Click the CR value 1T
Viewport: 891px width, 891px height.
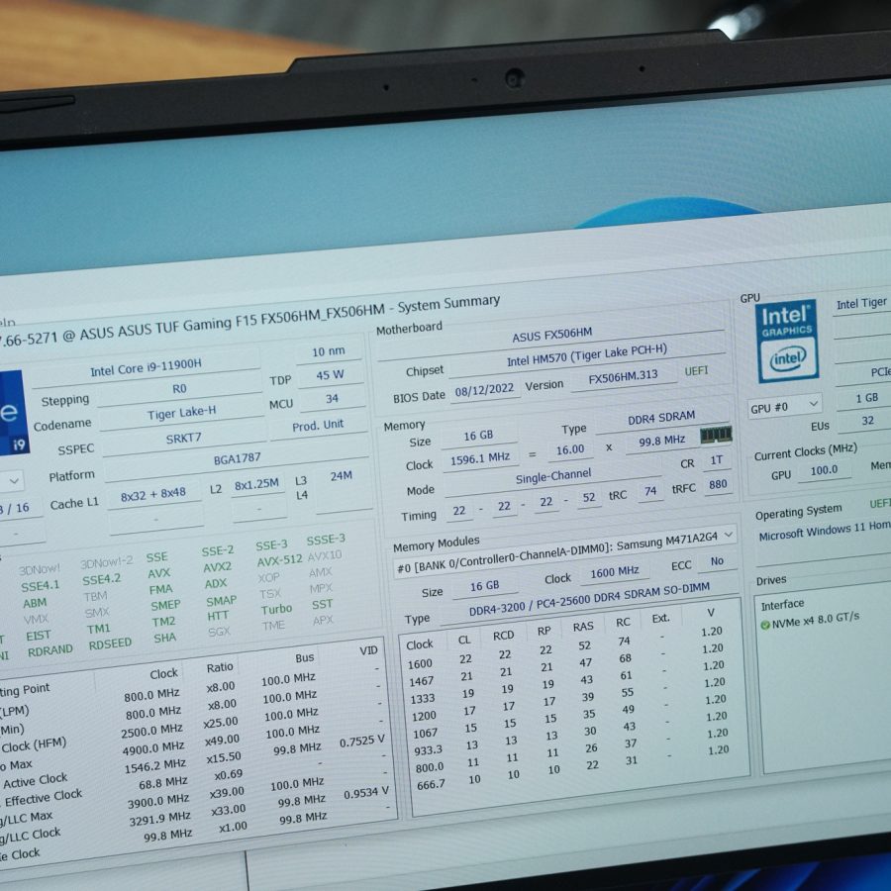click(716, 460)
